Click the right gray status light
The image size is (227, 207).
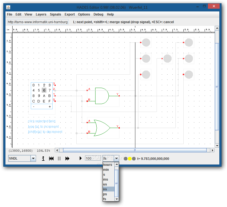point(134,159)
